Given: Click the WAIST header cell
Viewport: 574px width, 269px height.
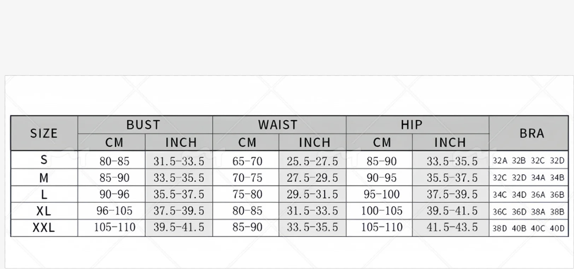Looking at the screenshot, I should pyautogui.click(x=278, y=125).
